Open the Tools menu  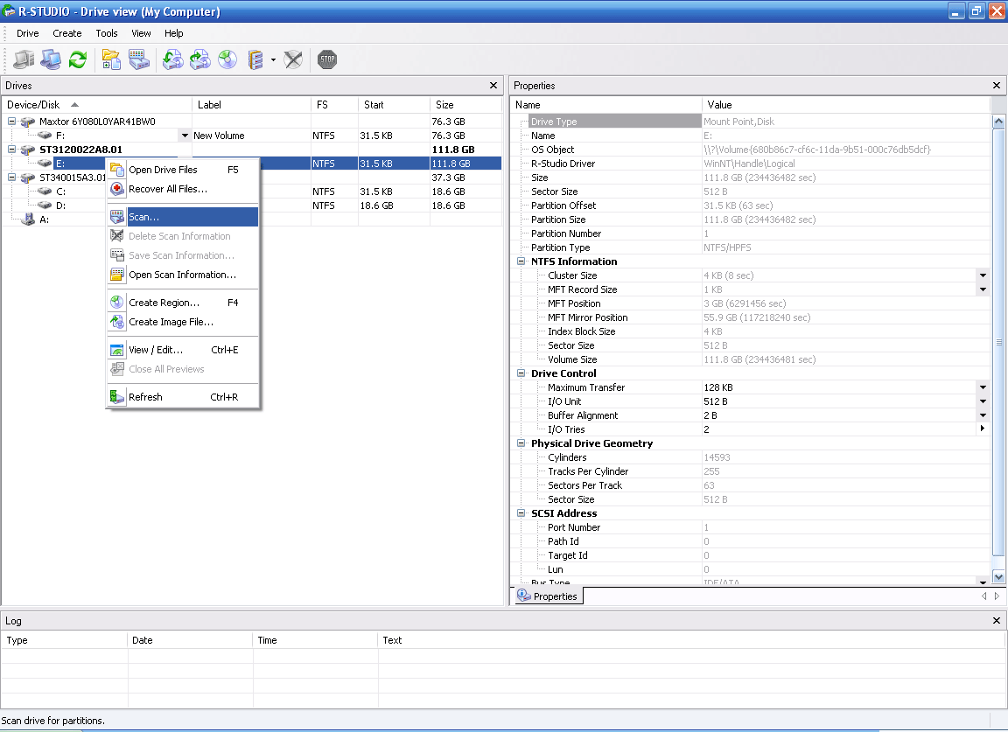click(107, 33)
